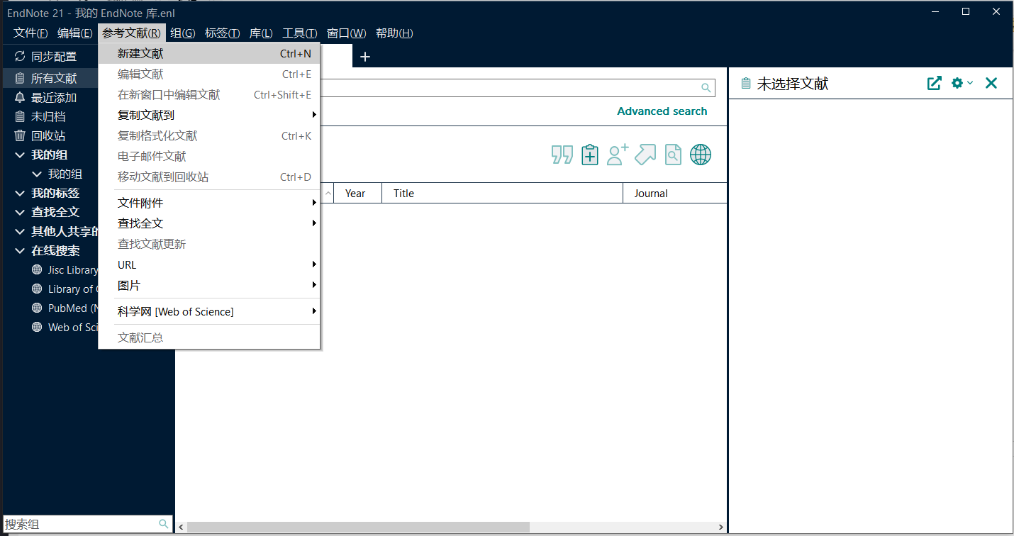Collapse the 我的标签 group in sidebar
1014x536 pixels.
(x=20, y=193)
